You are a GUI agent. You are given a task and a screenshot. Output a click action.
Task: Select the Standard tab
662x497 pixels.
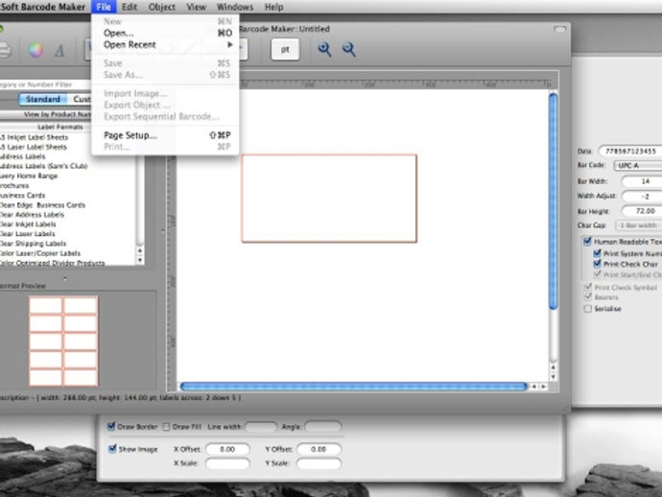[x=42, y=99]
